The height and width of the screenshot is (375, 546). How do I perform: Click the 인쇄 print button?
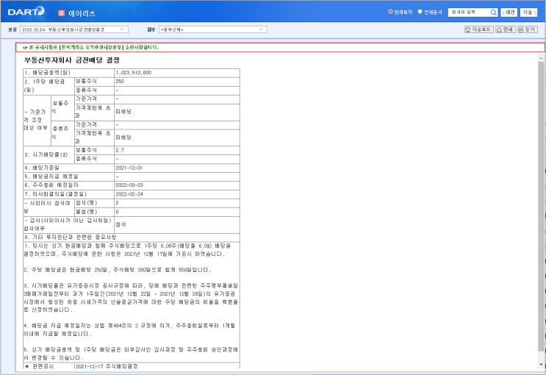(506, 29)
